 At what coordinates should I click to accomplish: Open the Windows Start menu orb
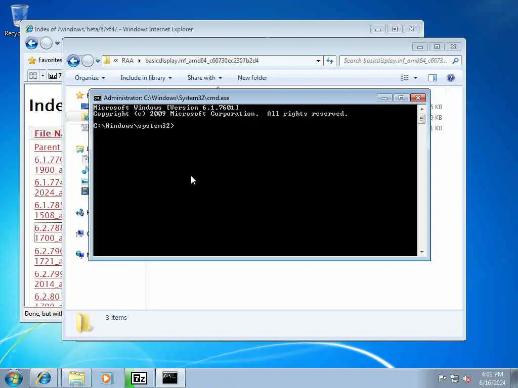pos(14,378)
